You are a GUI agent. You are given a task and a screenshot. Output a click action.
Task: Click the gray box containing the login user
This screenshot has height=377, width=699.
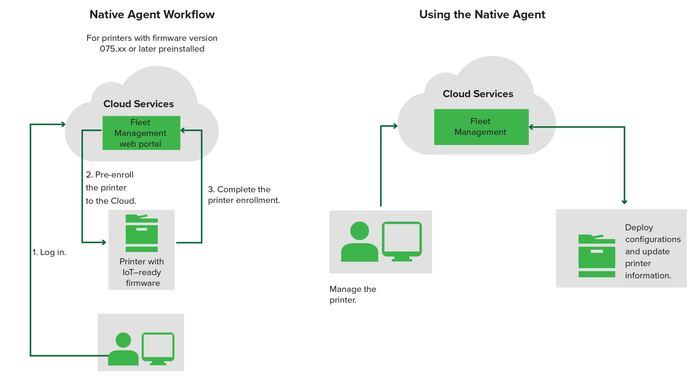pyautogui.click(x=141, y=342)
